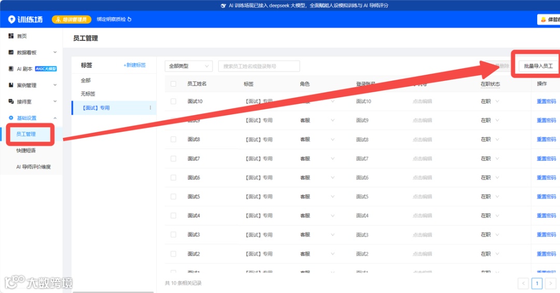
Task: Open 角色 dropdown for 面试4 row
Action: [332, 215]
